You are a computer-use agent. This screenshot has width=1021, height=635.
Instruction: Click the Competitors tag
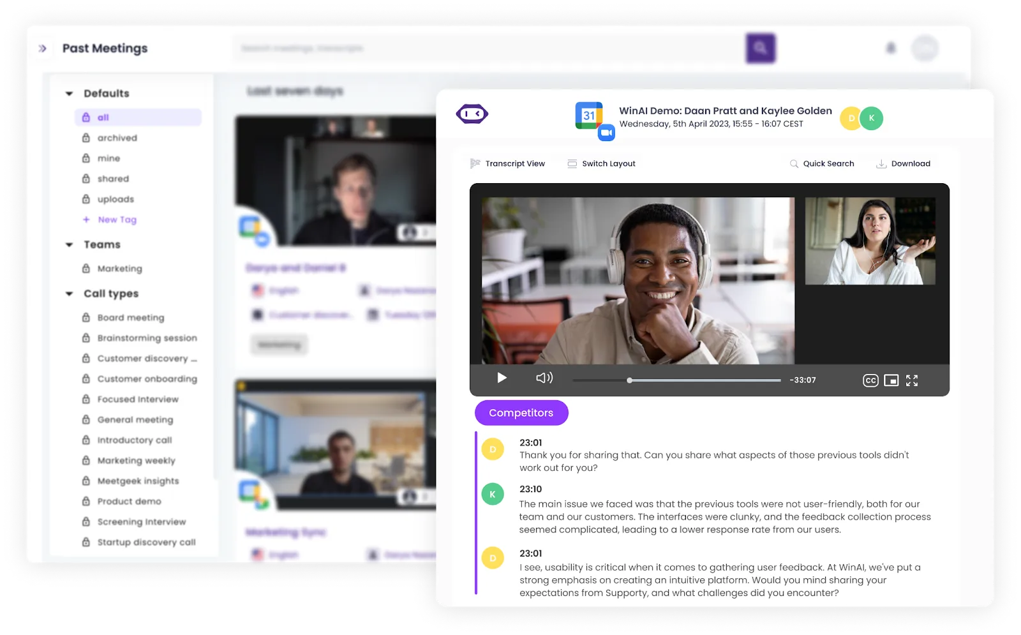coord(521,412)
